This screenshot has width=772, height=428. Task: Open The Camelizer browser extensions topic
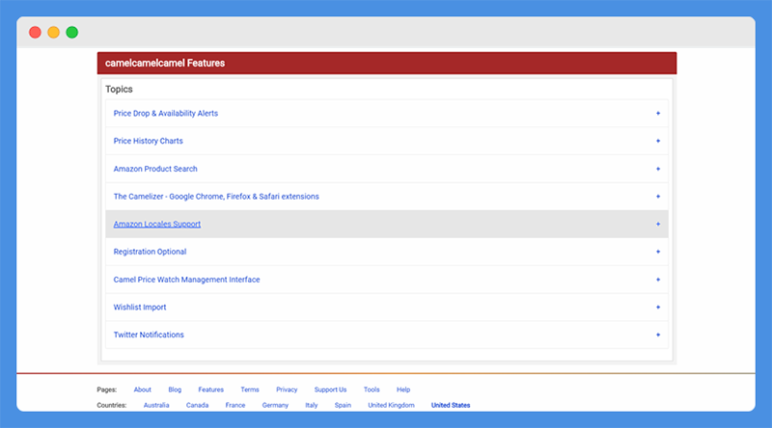[216, 197]
